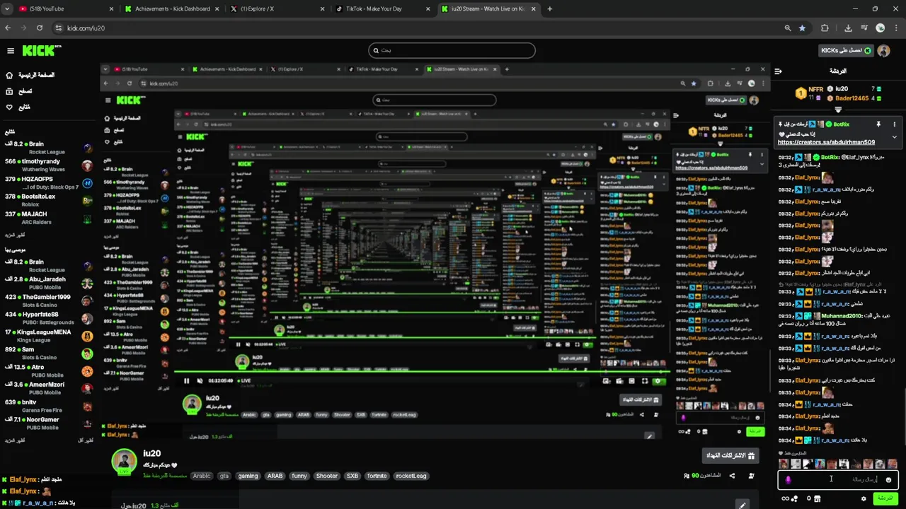Click NFFR in the gift leaderboard
906x509 pixels.
(x=815, y=90)
